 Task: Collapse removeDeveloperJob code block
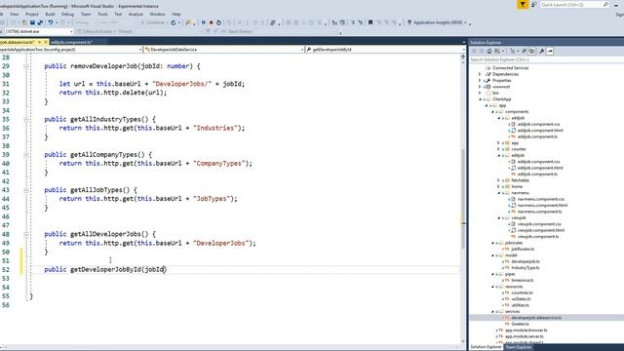click(x=26, y=66)
